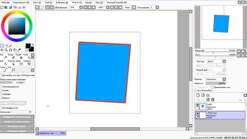
Task: Open the Сглаживание stabilizer dropdown arrow
Action: (x=157, y=7)
